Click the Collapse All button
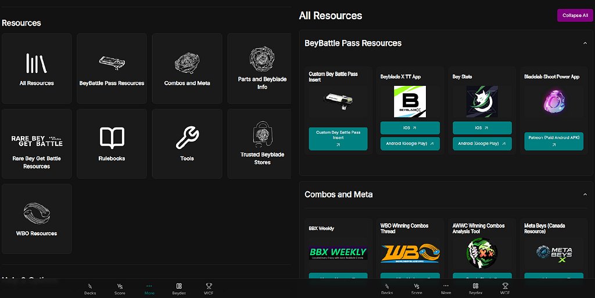The height and width of the screenshot is (298, 595). point(575,15)
